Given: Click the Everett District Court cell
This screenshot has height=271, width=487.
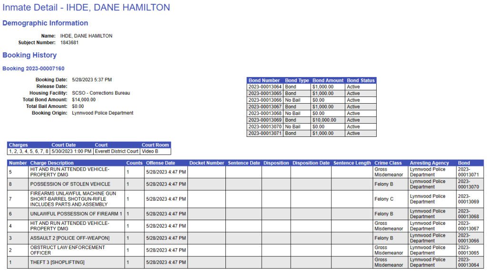Looking at the screenshot, I should pos(117,152).
